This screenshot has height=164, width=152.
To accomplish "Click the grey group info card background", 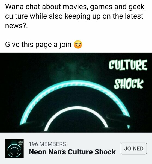I will coord(76,148).
